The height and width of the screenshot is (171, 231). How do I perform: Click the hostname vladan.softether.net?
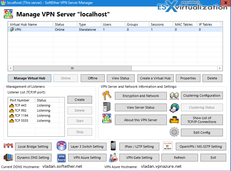pos(62,166)
